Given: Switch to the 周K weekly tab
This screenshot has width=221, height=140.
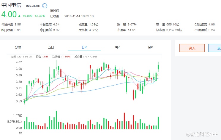Looking at the screenshot, I should tap(117, 47).
